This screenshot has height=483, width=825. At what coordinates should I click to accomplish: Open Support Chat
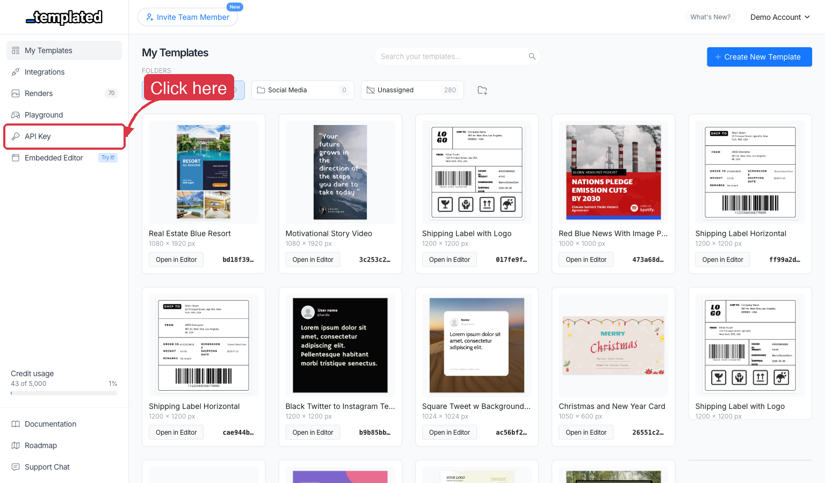(x=47, y=467)
